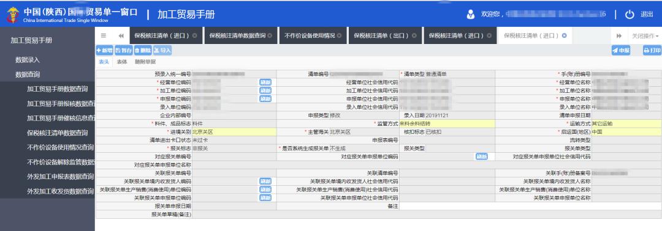Screen dimensions: 662x231
Task: Close the 保税核注清单(出口) tab via its x
Action: (x=414, y=36)
